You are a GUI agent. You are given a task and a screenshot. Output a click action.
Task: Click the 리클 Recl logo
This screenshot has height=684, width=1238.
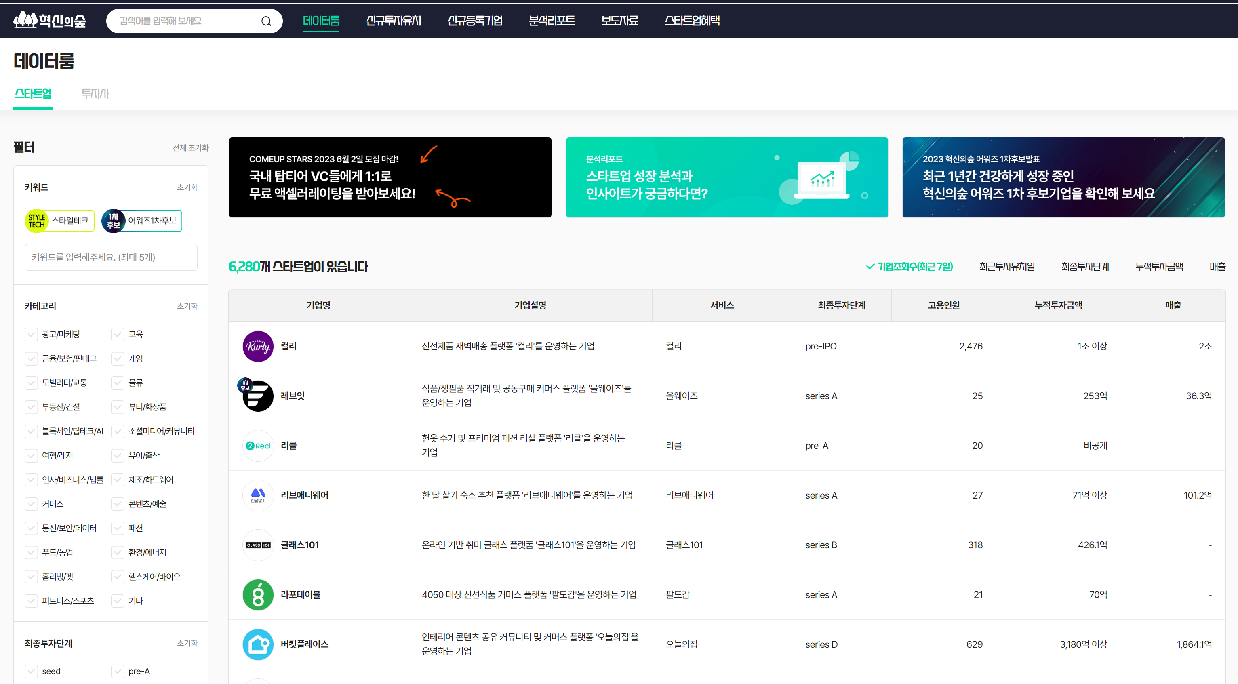tap(258, 446)
